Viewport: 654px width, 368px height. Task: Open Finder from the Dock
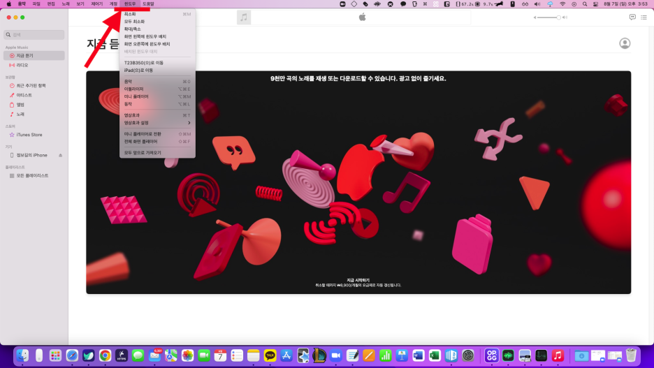point(22,355)
